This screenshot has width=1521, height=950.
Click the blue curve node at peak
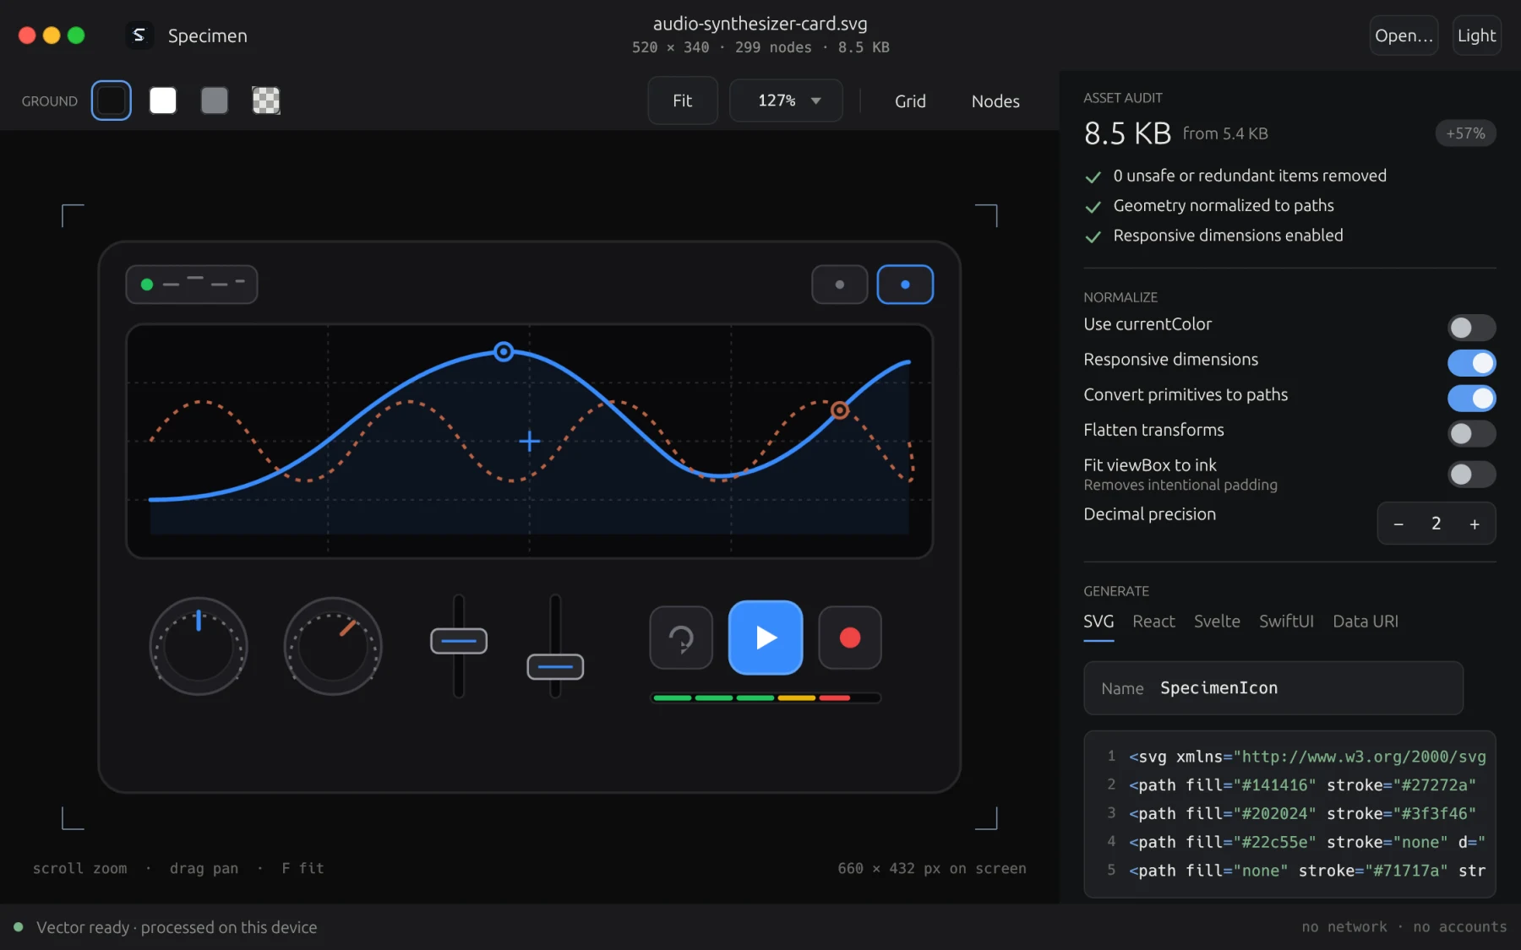504,351
